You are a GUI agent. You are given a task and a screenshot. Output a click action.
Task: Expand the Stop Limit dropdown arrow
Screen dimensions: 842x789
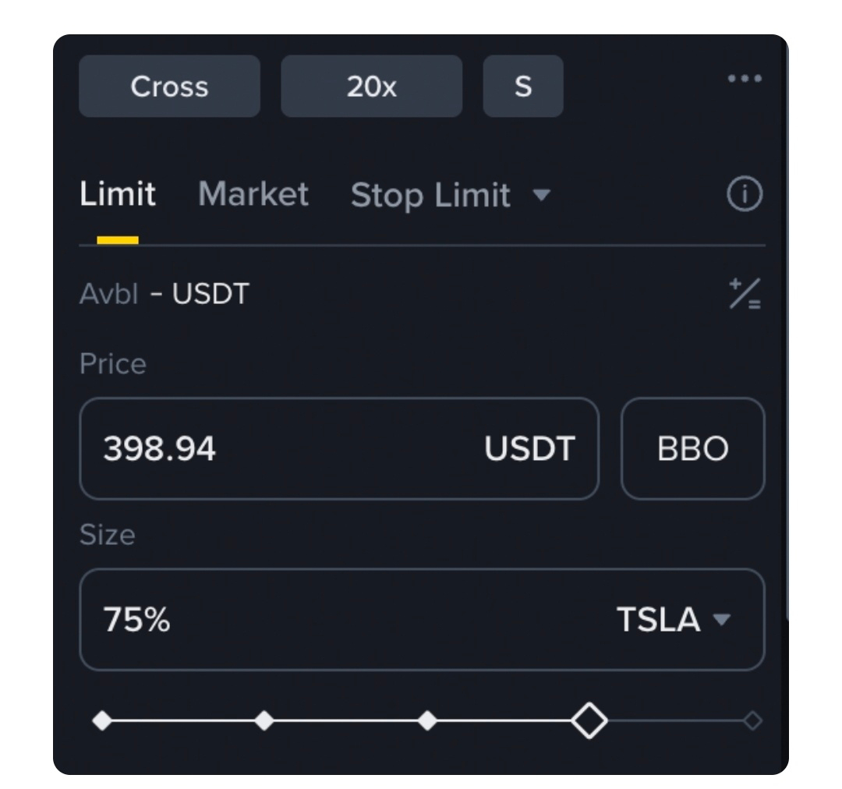coord(541,195)
